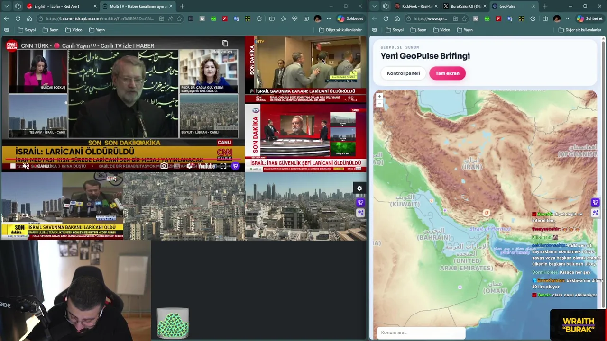The width and height of the screenshot is (607, 341).
Task: Click the purple chat extension icon over the CNN player
Action: (235, 166)
